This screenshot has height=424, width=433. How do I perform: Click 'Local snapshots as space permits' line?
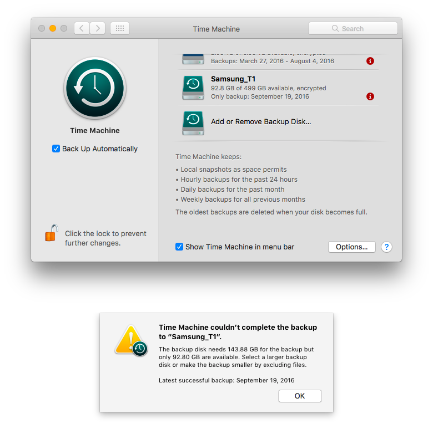coord(234,170)
